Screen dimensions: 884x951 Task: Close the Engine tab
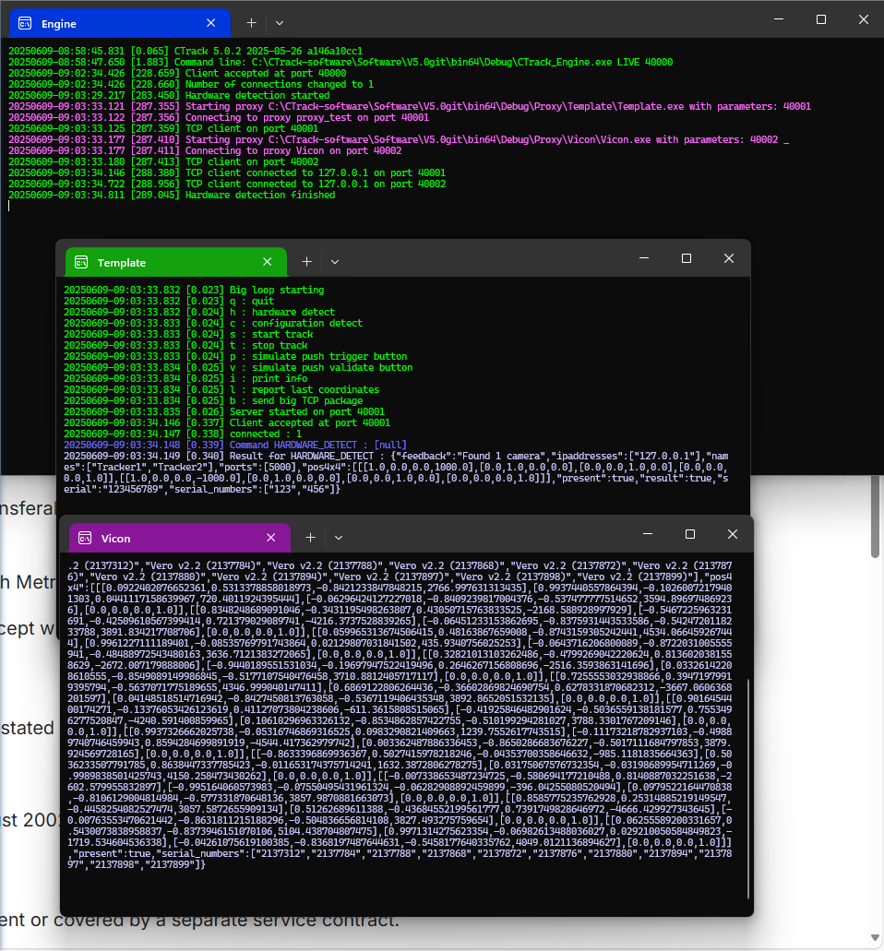click(x=212, y=23)
